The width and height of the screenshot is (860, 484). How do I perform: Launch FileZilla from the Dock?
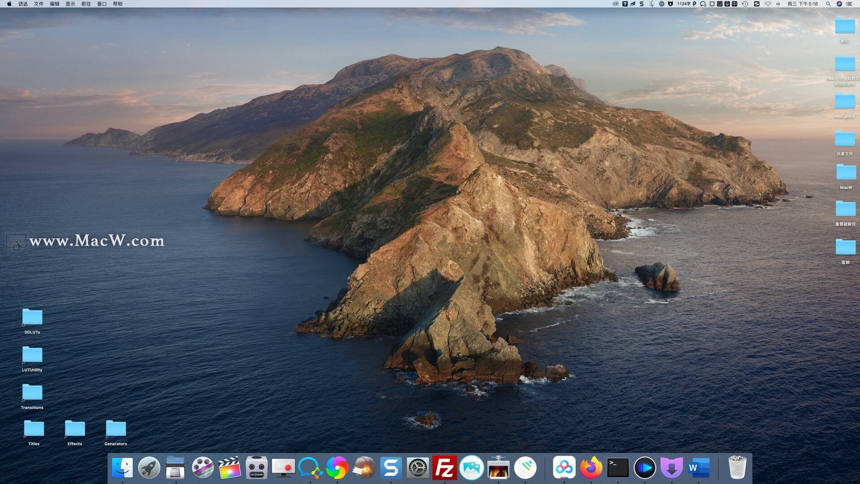point(444,468)
